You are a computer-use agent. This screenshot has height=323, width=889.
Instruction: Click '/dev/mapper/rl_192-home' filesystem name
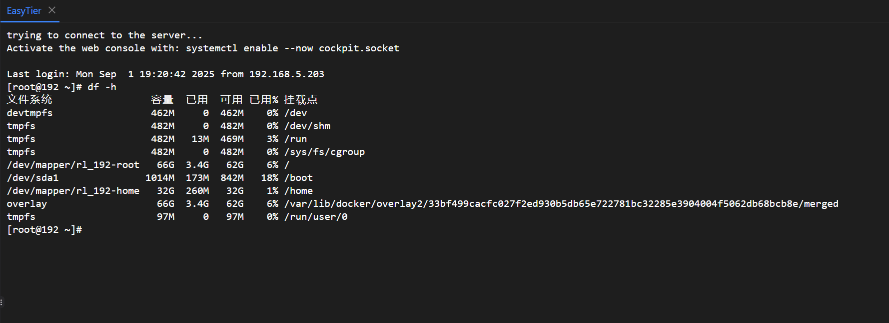(73, 191)
